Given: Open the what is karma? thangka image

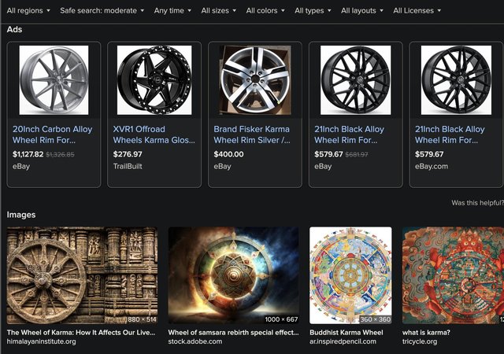Looking at the screenshot, I should [x=453, y=275].
